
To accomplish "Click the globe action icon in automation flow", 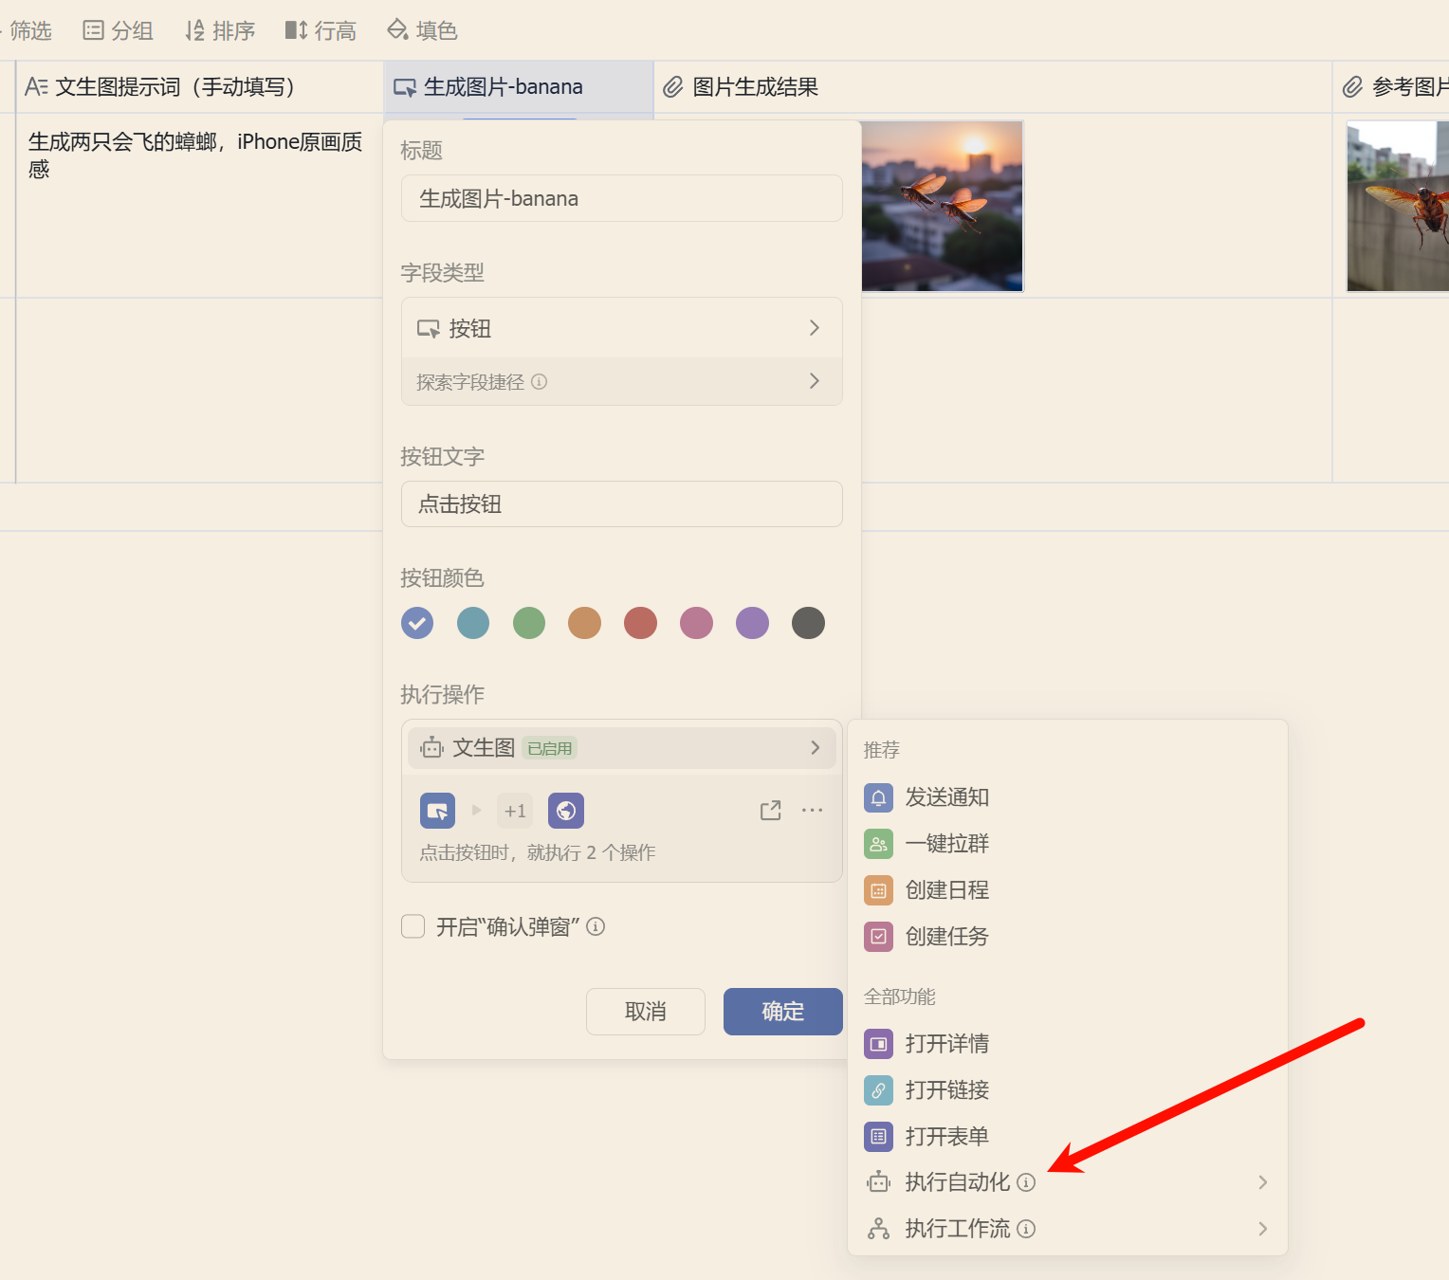I will coord(566,811).
